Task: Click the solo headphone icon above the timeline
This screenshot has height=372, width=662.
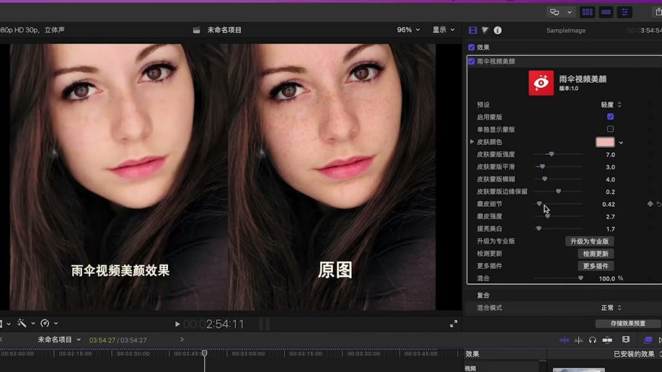Action: coord(593,340)
